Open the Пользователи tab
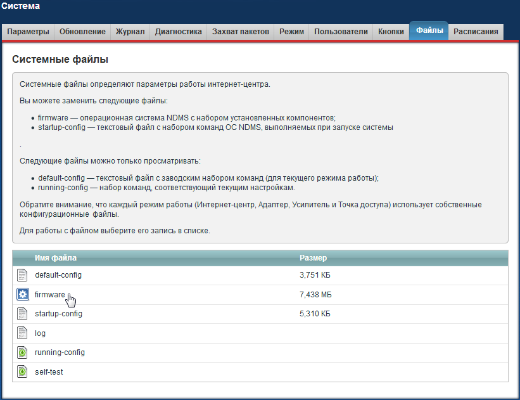The height and width of the screenshot is (400, 520). 341,32
